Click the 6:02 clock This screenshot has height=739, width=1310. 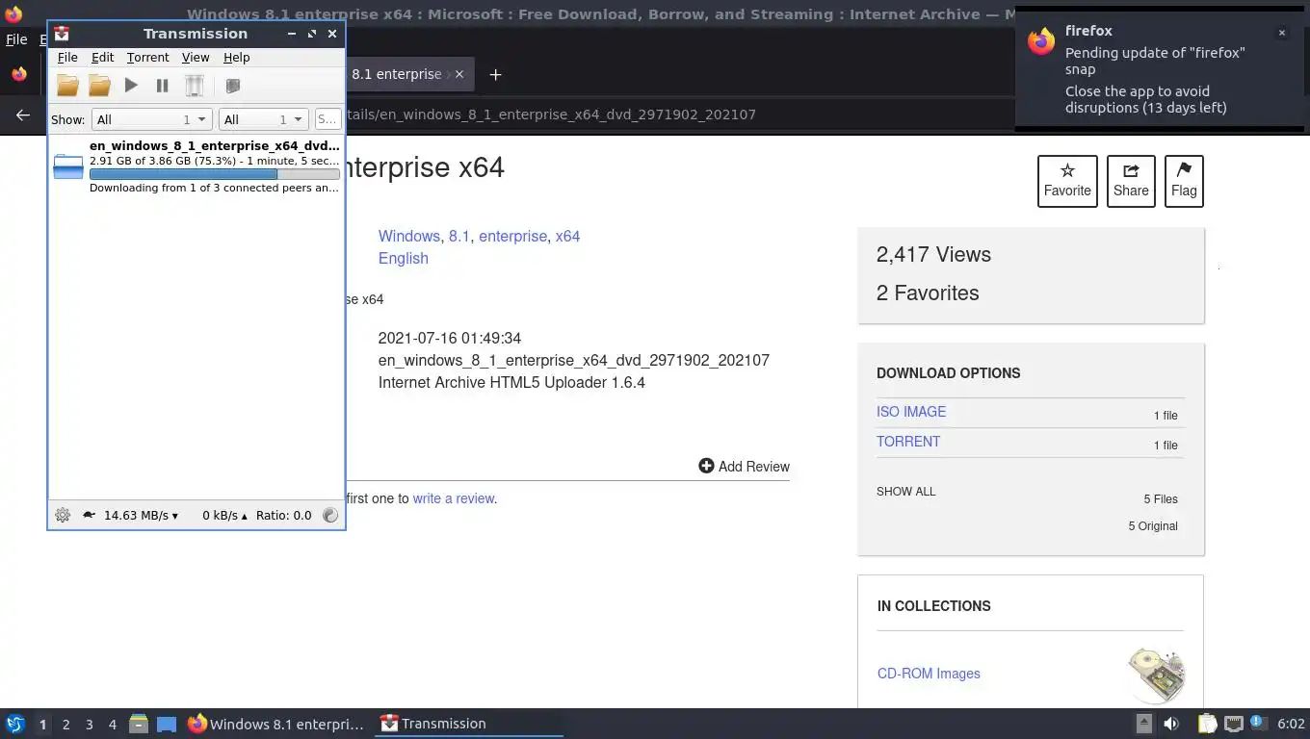pos(1291,724)
